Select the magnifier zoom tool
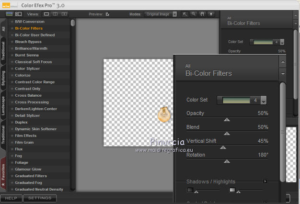The image size is (300, 204). coord(194,14)
